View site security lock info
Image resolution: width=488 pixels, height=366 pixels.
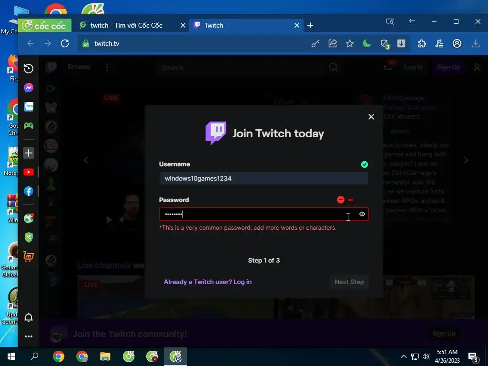[86, 43]
